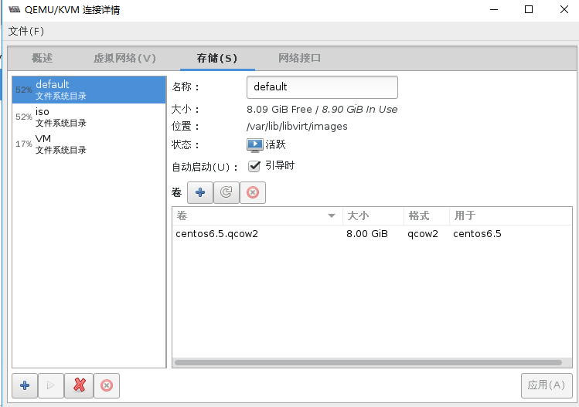Select the iso storage pool
Viewport: 579px width, 407px height.
point(89,117)
